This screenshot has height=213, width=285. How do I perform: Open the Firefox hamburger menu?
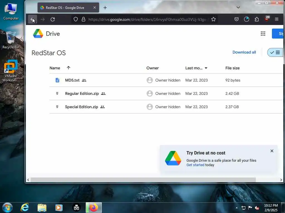[277, 19]
